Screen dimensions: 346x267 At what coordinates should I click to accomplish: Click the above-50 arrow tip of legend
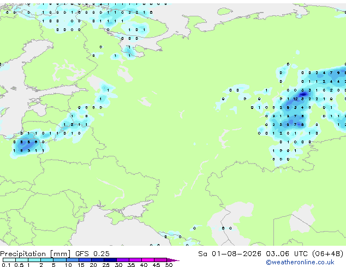(x=173, y=260)
